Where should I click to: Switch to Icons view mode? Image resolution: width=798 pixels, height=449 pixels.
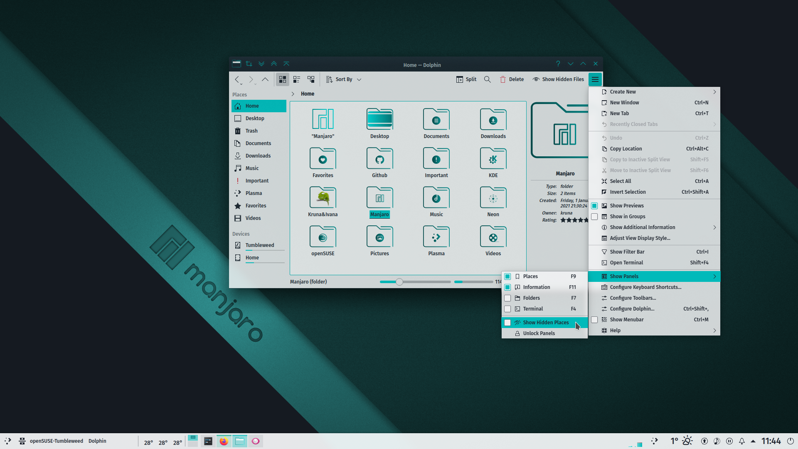point(283,79)
